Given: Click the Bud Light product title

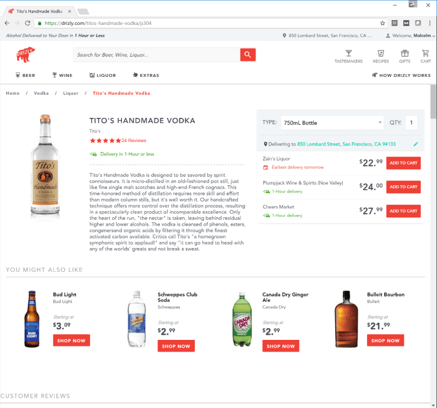Looking at the screenshot, I should (65, 294).
